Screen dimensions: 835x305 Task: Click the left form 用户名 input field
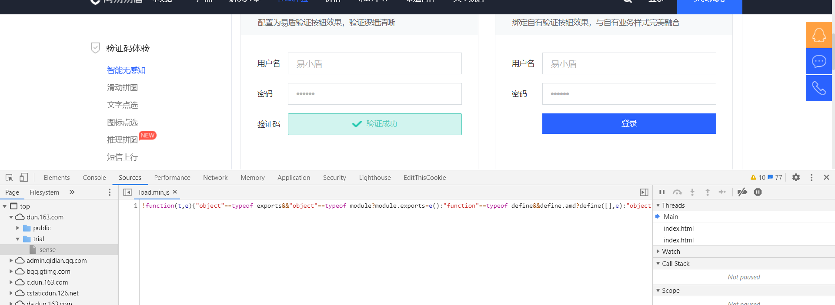375,63
